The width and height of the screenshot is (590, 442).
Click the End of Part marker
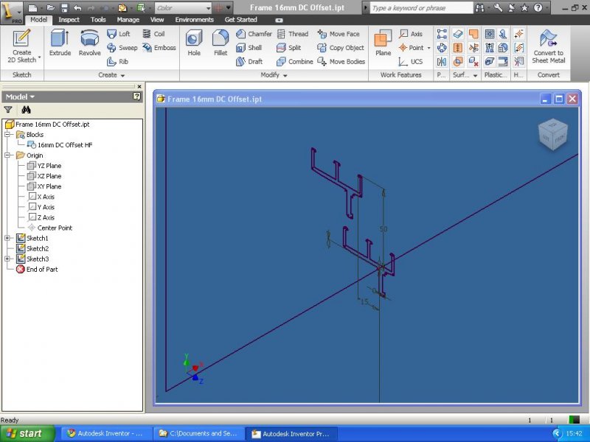pyautogui.click(x=37, y=269)
